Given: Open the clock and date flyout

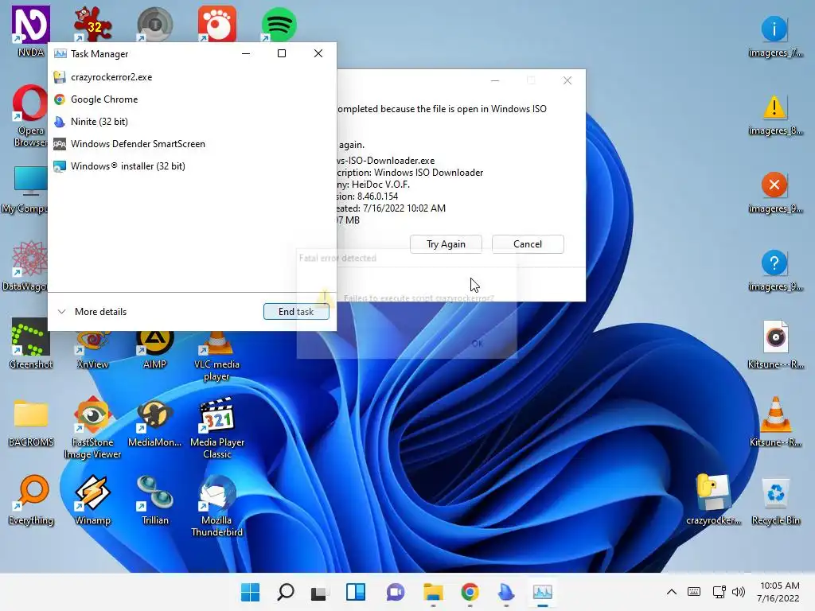Looking at the screenshot, I should (778, 592).
